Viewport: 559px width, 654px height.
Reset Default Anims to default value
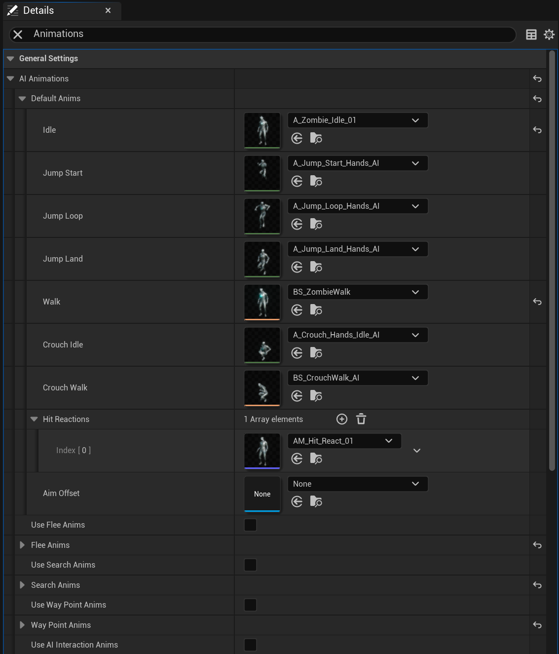(x=537, y=99)
